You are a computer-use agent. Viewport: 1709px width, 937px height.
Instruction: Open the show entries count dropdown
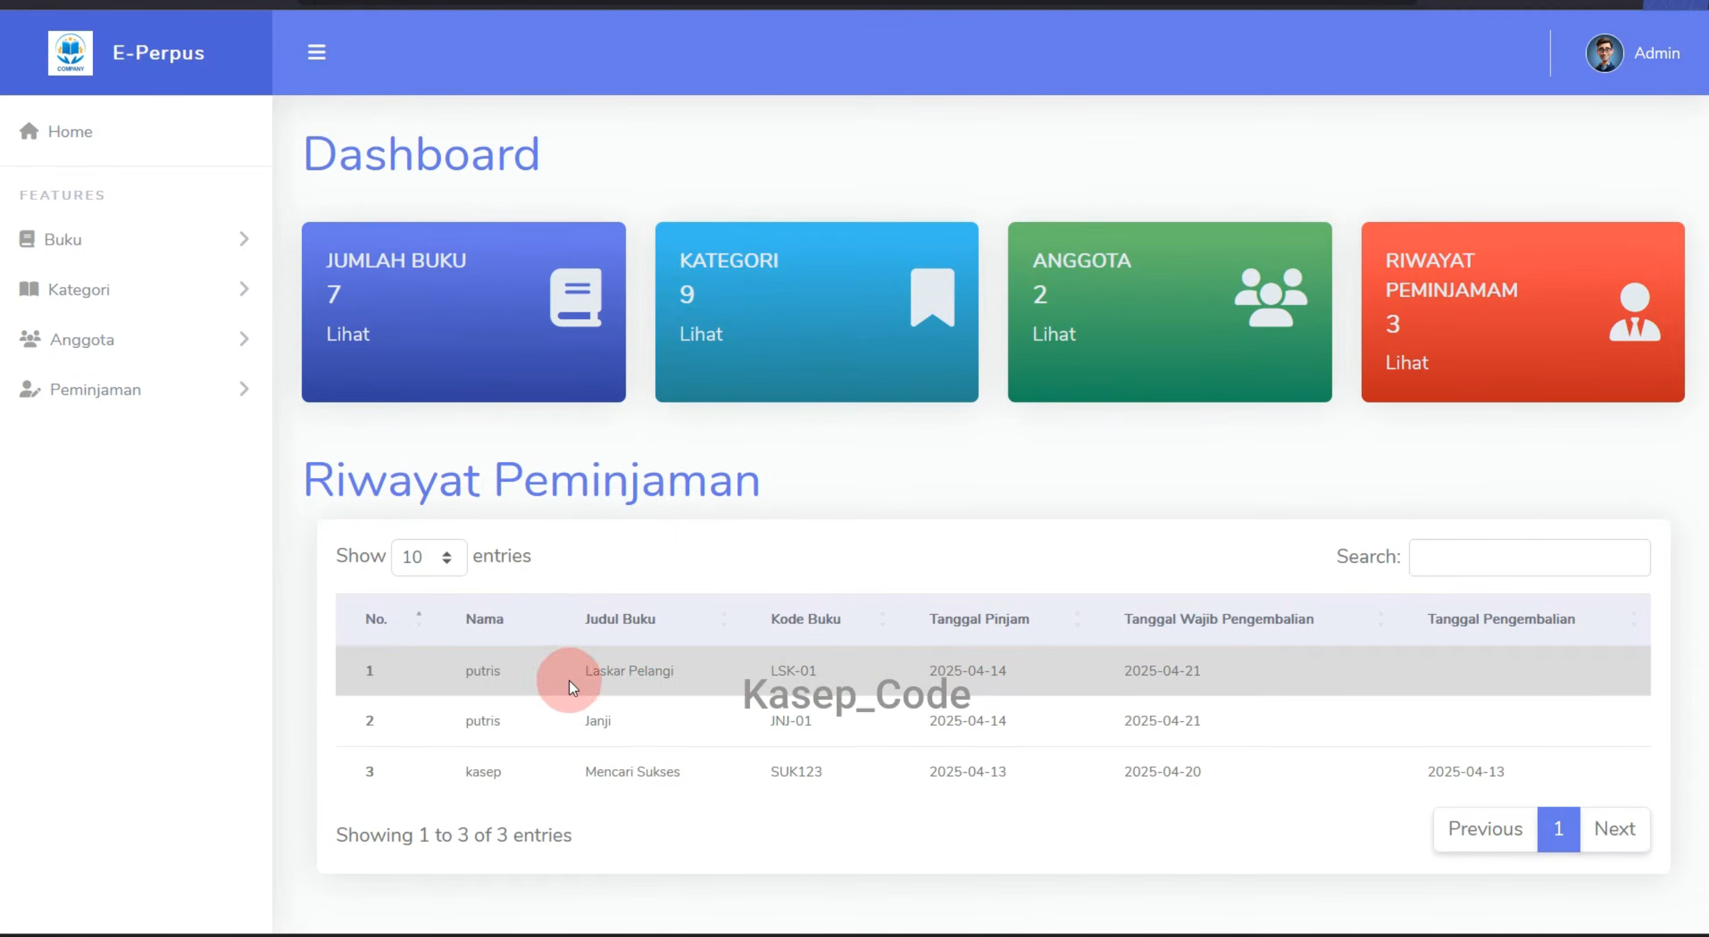point(429,557)
